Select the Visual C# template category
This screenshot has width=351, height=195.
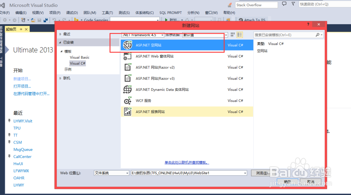(x=78, y=63)
